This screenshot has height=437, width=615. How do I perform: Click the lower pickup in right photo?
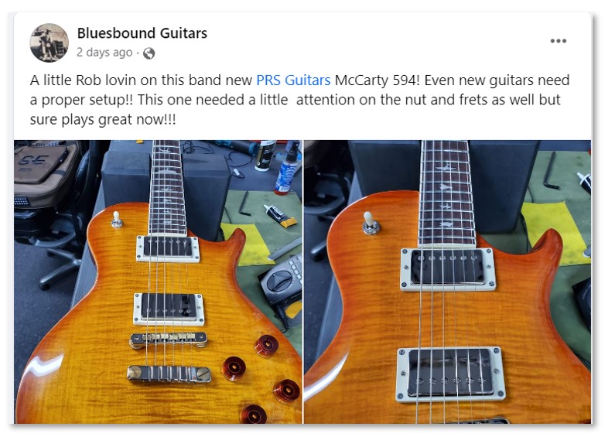(450, 374)
